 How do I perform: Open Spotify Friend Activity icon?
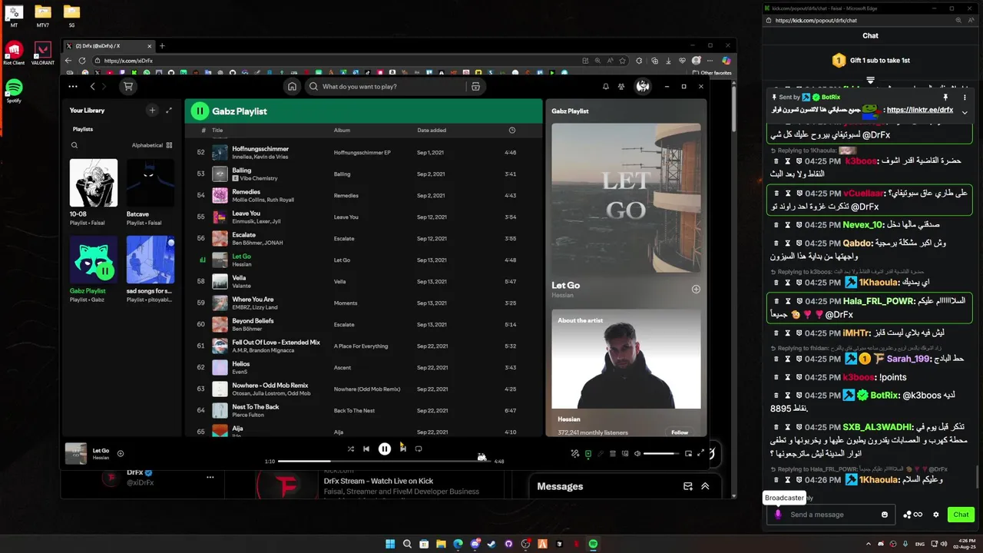click(621, 87)
